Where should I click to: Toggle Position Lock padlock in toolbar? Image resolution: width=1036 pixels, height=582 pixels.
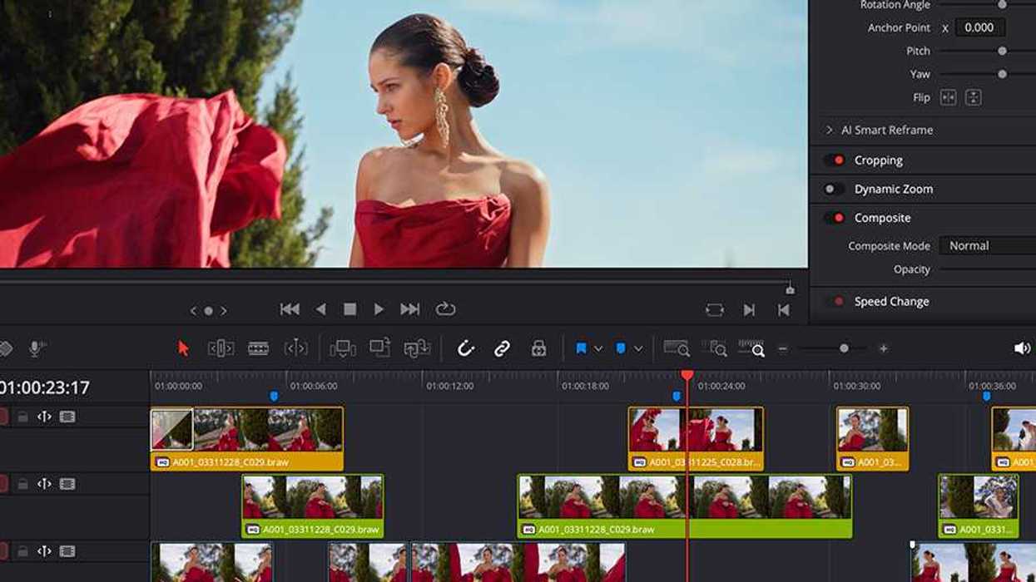click(539, 348)
